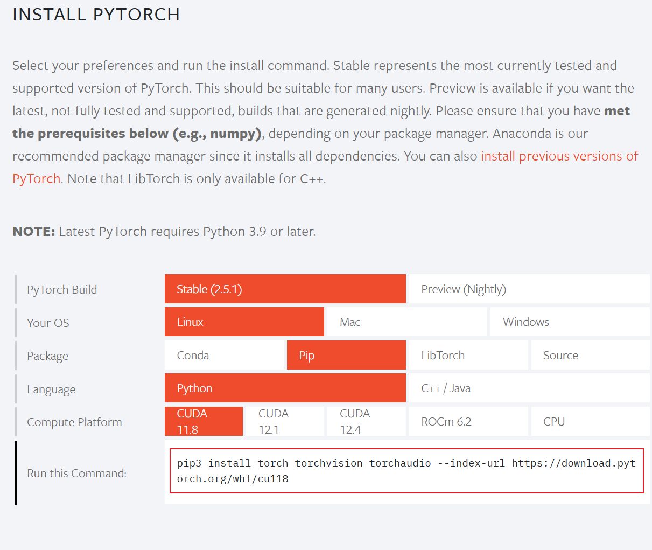Select Source as the package type
Image resolution: width=652 pixels, height=550 pixels.
(x=590, y=355)
